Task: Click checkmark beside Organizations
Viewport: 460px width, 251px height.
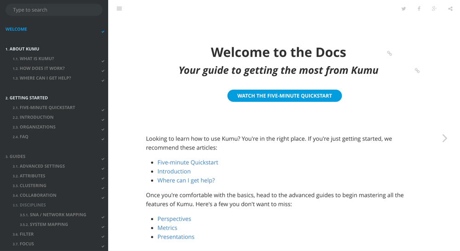Action: [103, 129]
